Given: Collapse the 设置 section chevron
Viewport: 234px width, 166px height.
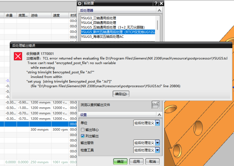Looking at the screenshot, I should point(159,115).
